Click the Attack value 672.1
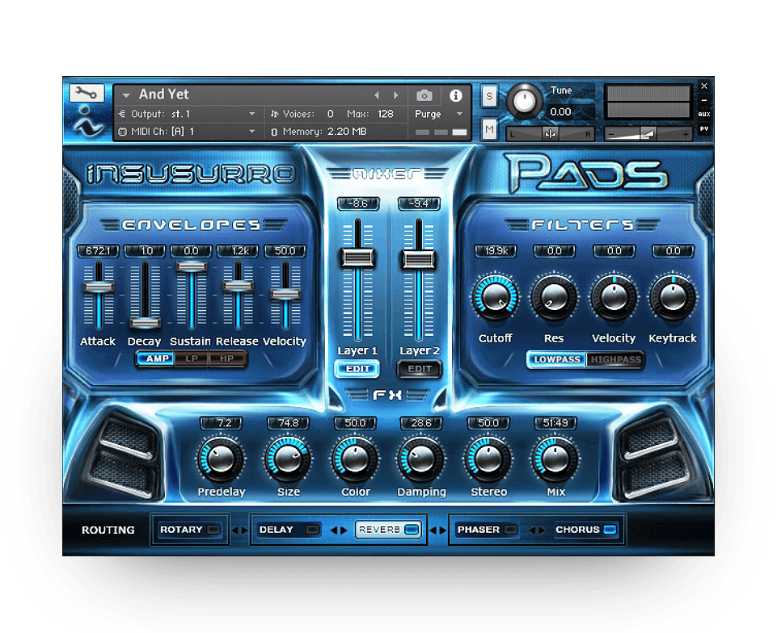The height and width of the screenshot is (633, 777). [98, 251]
